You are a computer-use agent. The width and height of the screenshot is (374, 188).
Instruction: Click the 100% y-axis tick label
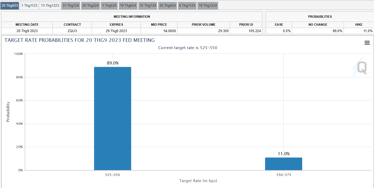click(18, 54)
